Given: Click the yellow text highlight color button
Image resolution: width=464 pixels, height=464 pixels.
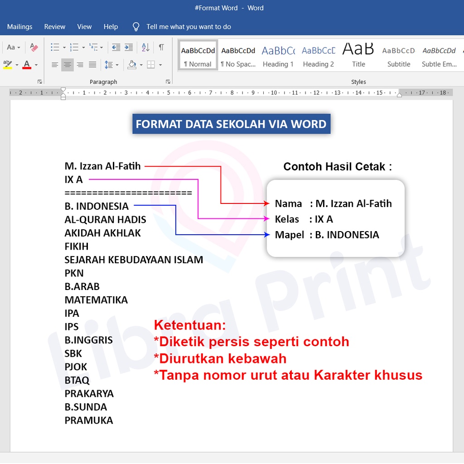Looking at the screenshot, I should [8, 65].
